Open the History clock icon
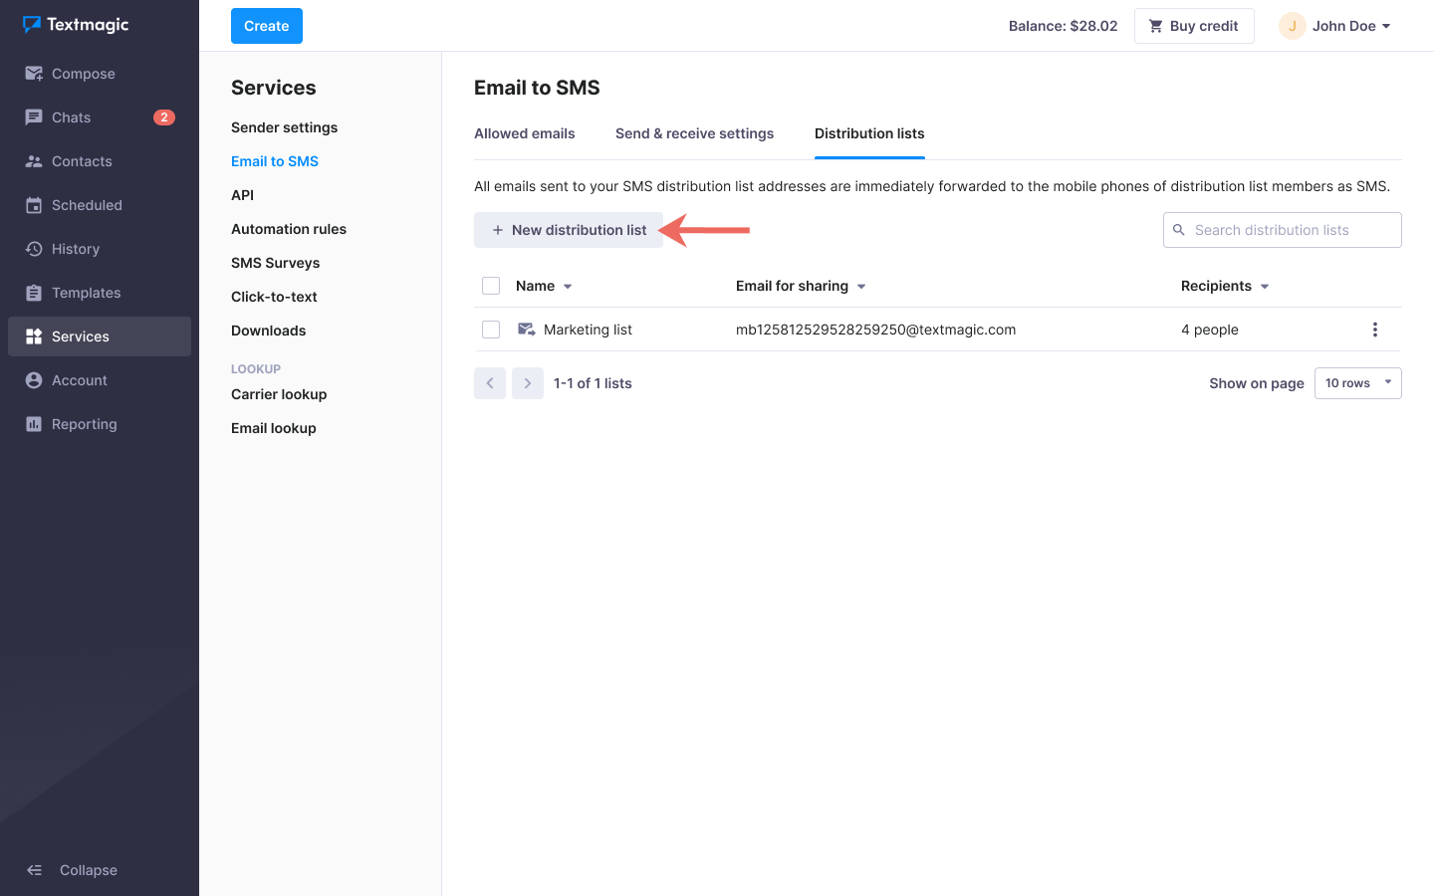The image size is (1434, 896). pyautogui.click(x=34, y=249)
